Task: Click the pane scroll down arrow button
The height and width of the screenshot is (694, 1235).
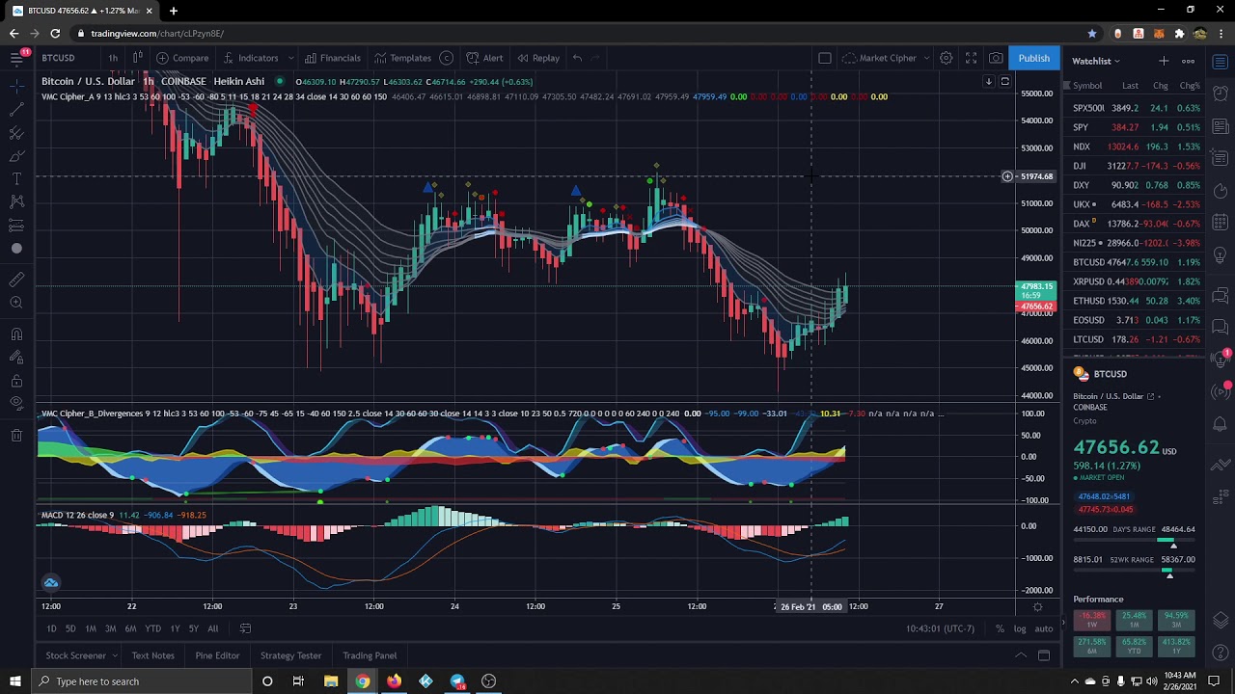Action: (988, 81)
